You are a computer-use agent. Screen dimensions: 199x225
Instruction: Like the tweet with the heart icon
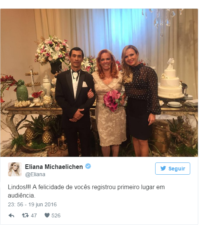pos(47,215)
